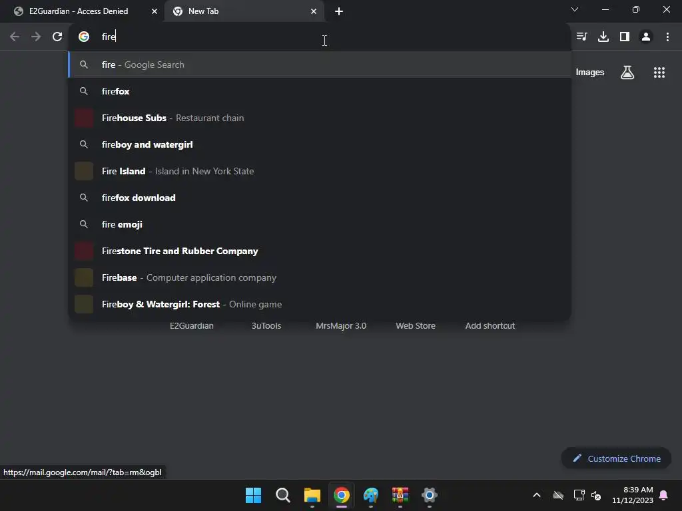Open the taskbar Search icon

tap(282, 495)
